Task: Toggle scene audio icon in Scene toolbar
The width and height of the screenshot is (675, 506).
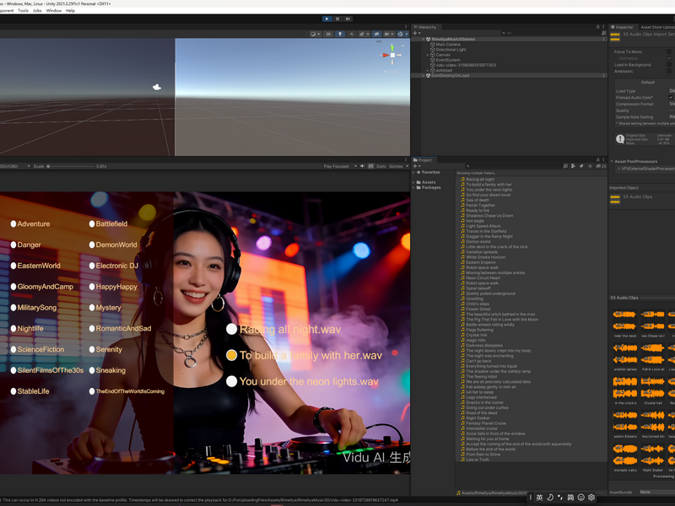Action: 351,34
